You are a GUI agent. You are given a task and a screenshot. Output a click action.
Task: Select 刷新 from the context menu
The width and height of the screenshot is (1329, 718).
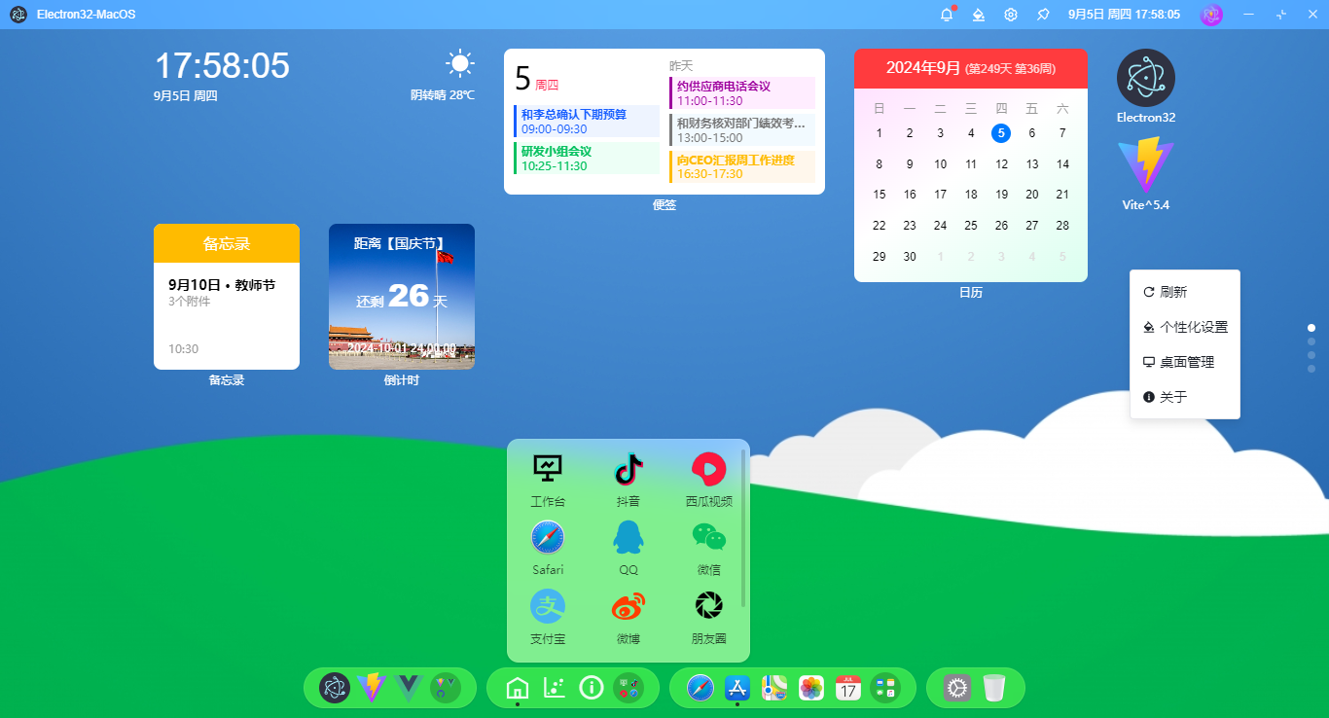coord(1172,291)
